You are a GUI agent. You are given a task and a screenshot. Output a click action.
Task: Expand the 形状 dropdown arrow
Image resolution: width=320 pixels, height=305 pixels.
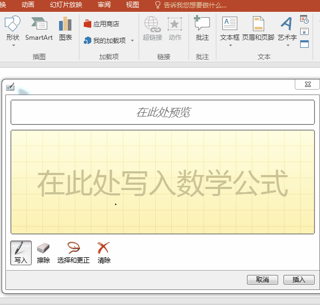(13, 45)
